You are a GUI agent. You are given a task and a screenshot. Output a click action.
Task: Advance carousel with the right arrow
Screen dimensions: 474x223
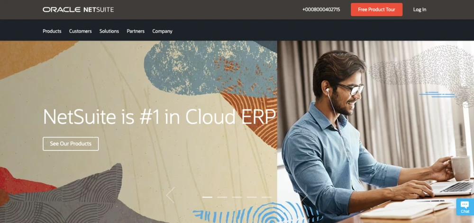[x=303, y=195]
